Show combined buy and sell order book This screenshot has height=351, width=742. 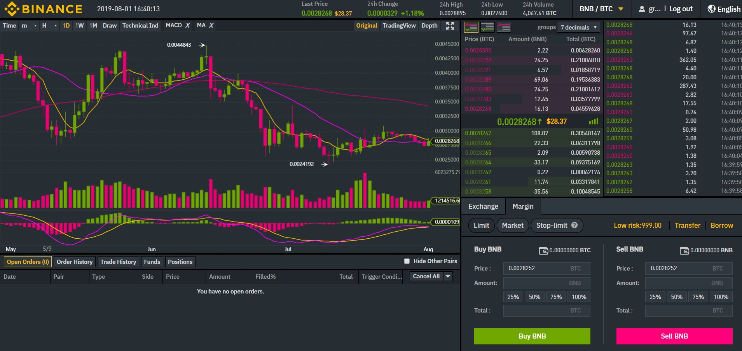pyautogui.click(x=471, y=27)
